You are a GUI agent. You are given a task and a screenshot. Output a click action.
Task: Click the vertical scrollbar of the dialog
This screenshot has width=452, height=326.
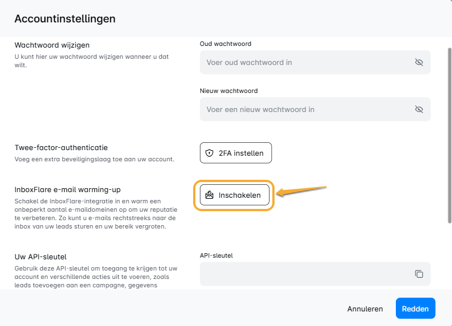[x=449, y=134]
